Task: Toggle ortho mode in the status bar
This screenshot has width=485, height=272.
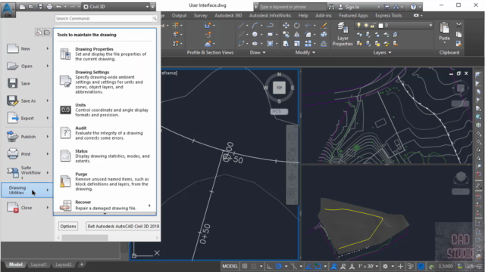Action: click(x=270, y=266)
